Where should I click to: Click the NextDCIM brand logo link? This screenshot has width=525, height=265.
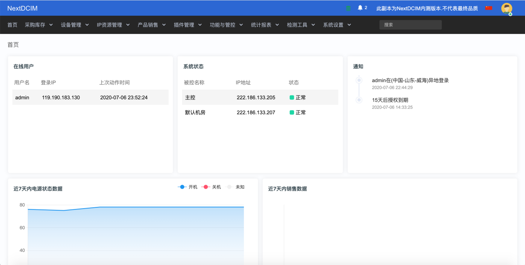(x=22, y=8)
